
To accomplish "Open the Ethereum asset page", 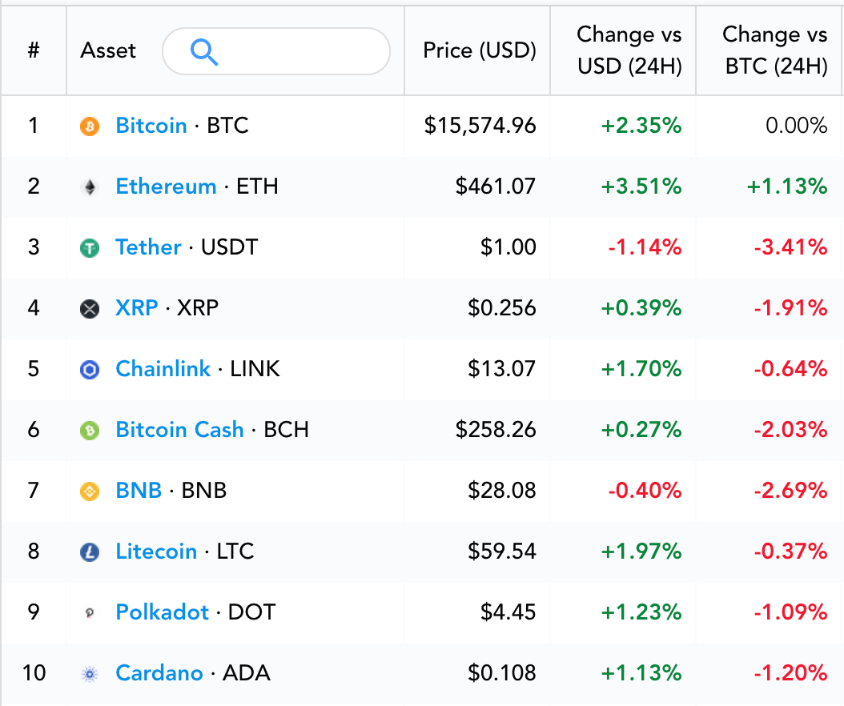I will click(x=166, y=187).
